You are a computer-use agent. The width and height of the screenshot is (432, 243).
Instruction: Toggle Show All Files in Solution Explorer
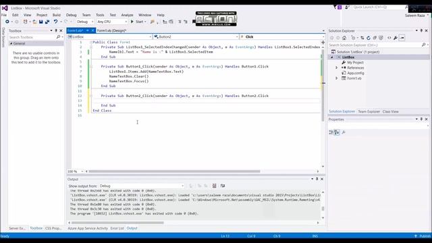(381, 38)
